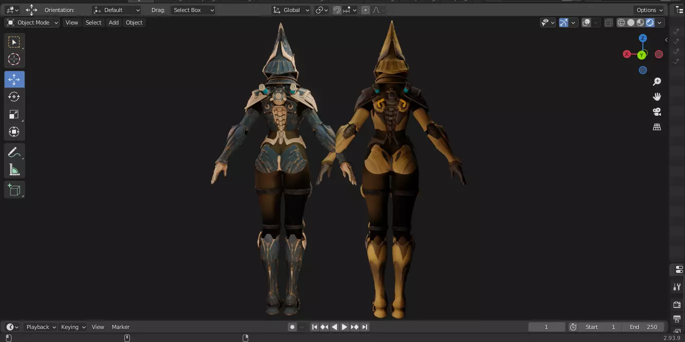Switch to rendered shading
The width and height of the screenshot is (685, 342).
(650, 23)
